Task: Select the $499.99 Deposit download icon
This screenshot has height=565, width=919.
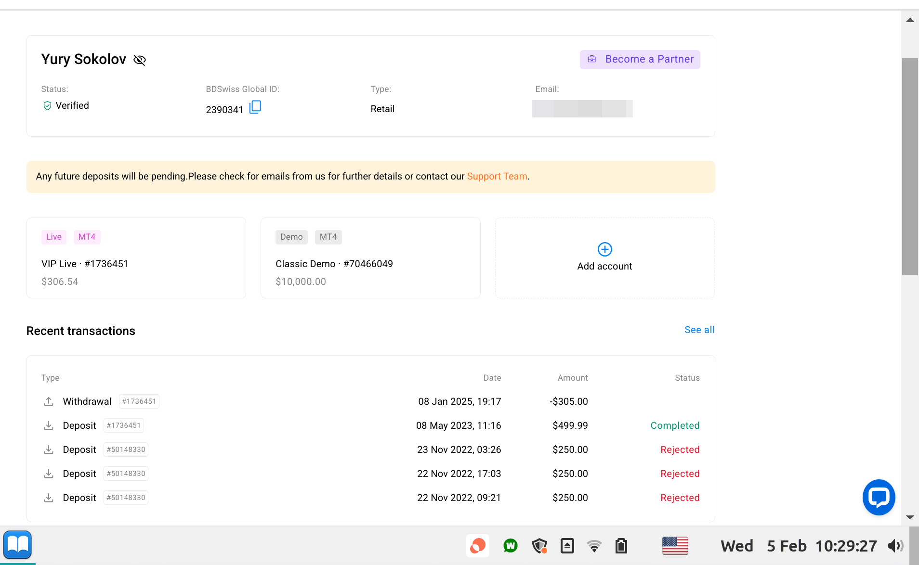Action: [49, 425]
